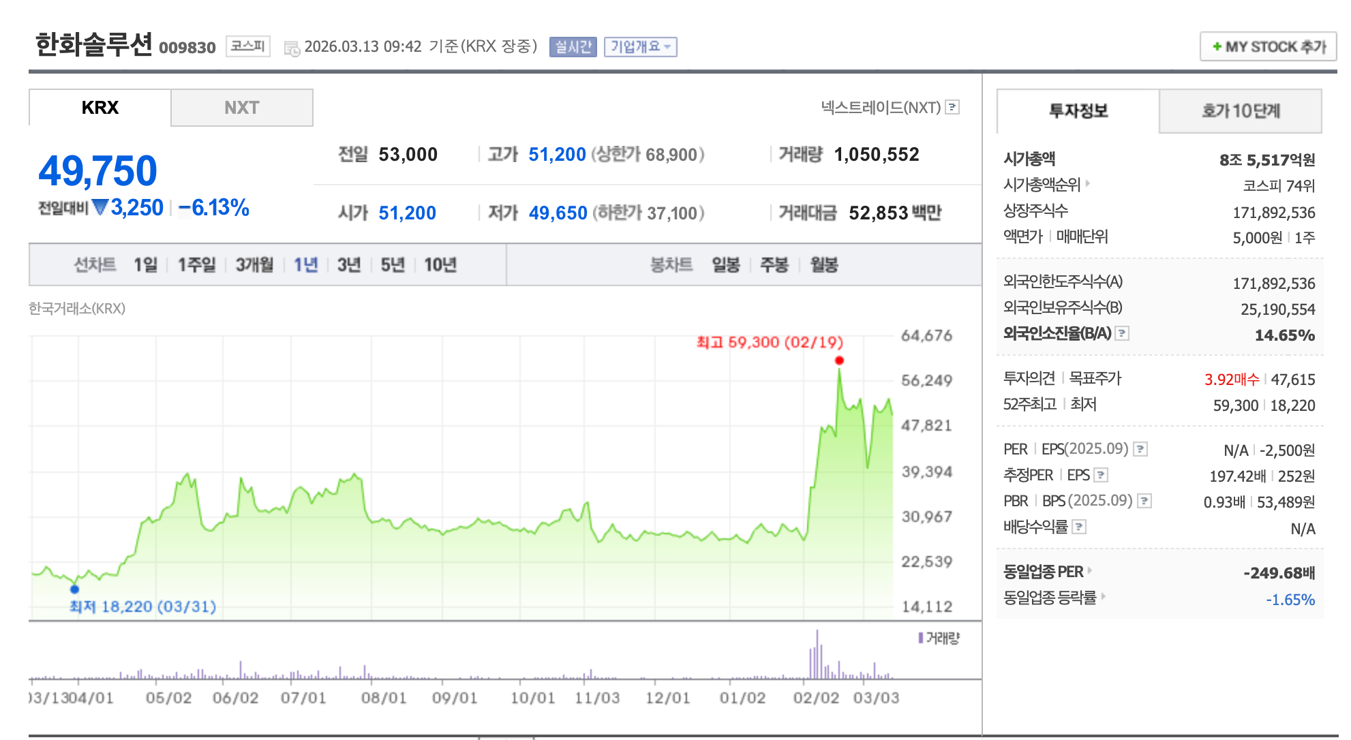This screenshot has width=1351, height=740.
Task: Click the calendar icon before the date
Action: point(292,48)
